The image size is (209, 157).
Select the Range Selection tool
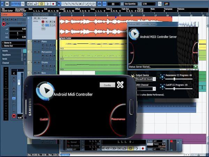63,4
